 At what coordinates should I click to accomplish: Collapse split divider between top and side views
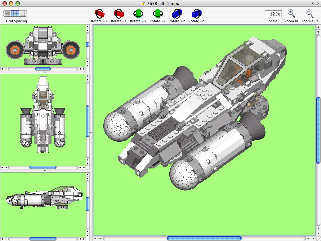tap(45, 171)
